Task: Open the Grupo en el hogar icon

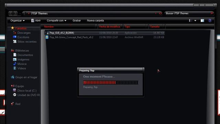Action: (x=13, y=77)
